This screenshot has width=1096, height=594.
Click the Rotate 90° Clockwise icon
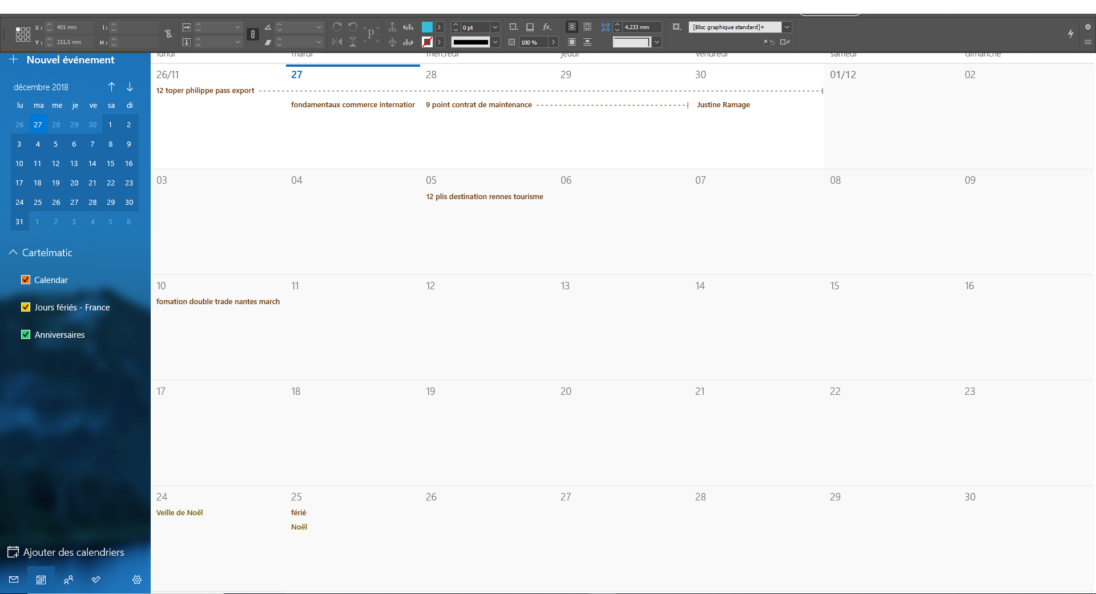tap(337, 26)
